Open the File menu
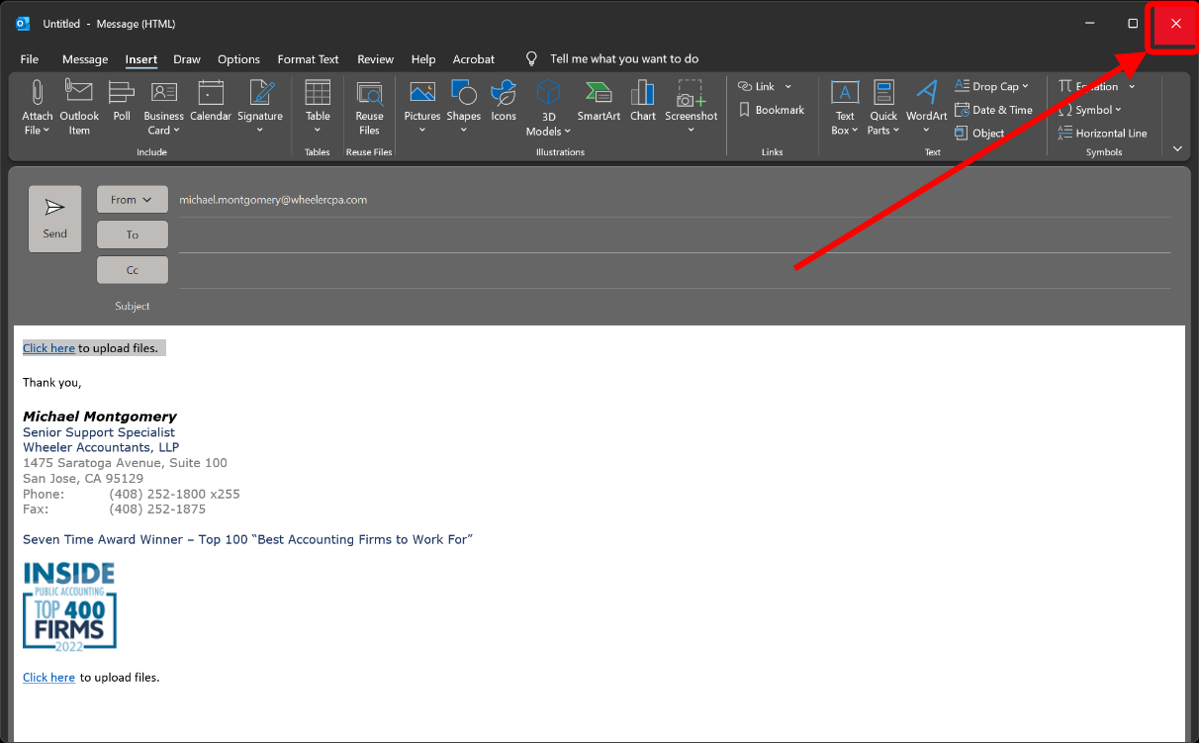The width and height of the screenshot is (1199, 743). pyautogui.click(x=30, y=59)
